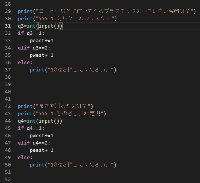Image resolution: width=200 pixels, height=183 pixels.
Task: Click the 長さを測るものは？ print line
Action: click(x=55, y=106)
